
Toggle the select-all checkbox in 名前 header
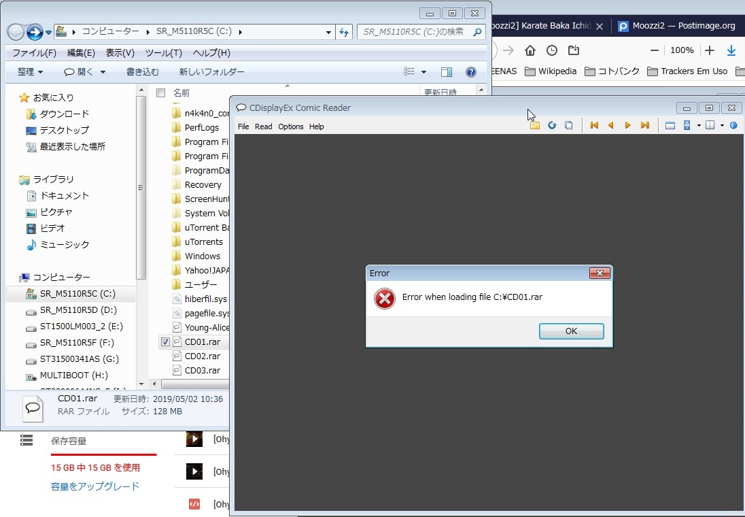click(x=161, y=93)
